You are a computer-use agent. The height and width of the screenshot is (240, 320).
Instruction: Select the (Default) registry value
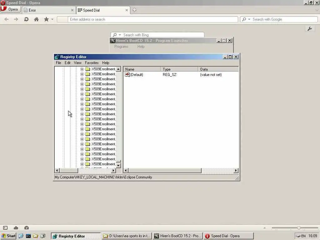coord(137,75)
